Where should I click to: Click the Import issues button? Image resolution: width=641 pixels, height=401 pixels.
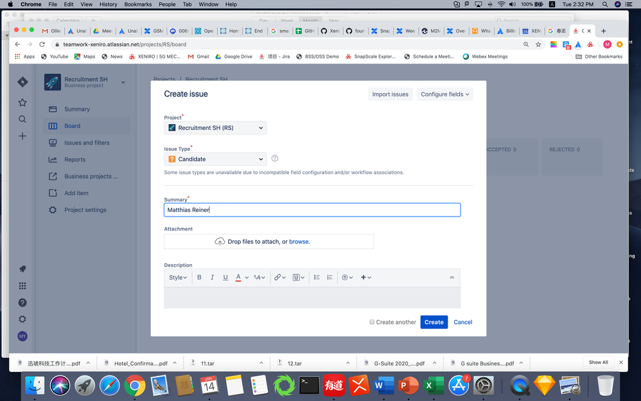pos(390,94)
